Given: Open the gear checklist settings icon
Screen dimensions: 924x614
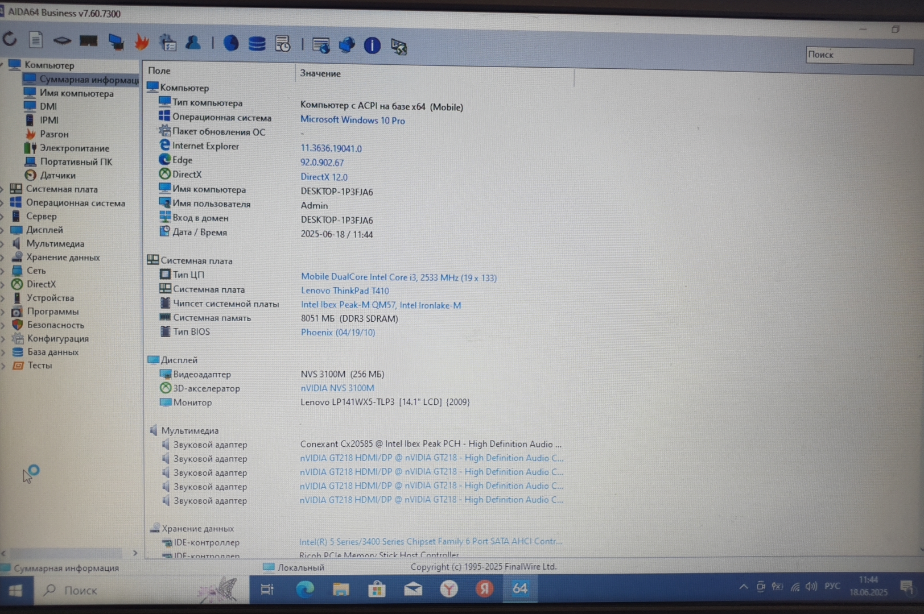Looking at the screenshot, I should pos(168,42).
